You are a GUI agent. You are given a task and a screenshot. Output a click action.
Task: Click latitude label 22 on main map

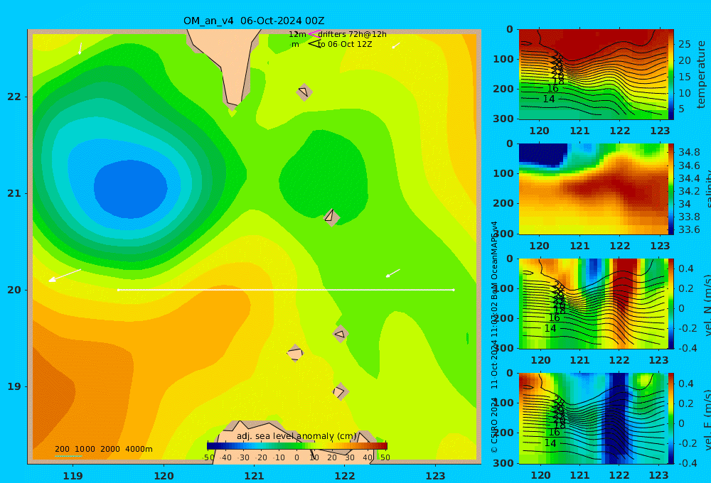coord(14,97)
